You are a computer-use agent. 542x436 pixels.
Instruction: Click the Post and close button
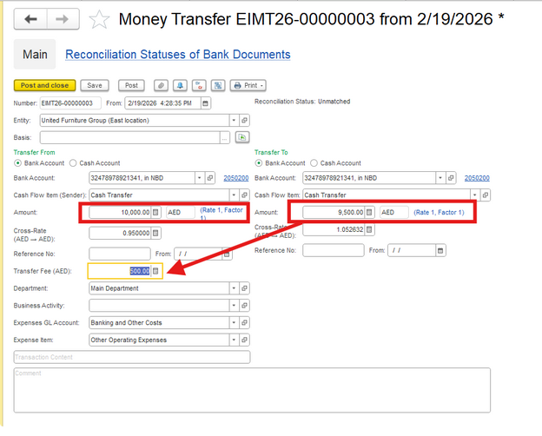45,85
